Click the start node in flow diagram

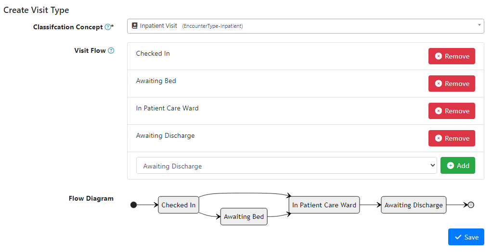[134, 205]
